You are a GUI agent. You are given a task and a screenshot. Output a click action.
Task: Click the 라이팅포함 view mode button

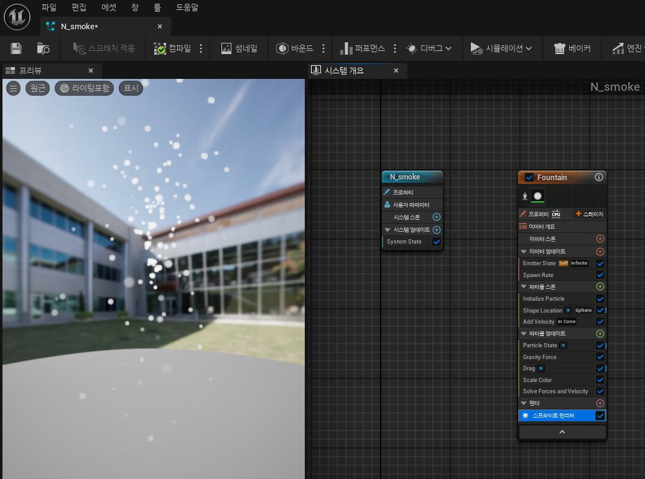85,88
